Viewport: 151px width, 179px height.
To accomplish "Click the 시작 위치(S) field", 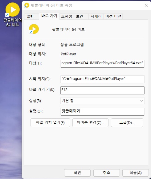I will pos(102,79).
